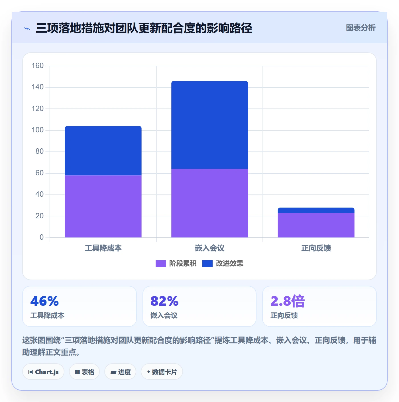Select the 表格 tag

click(84, 372)
